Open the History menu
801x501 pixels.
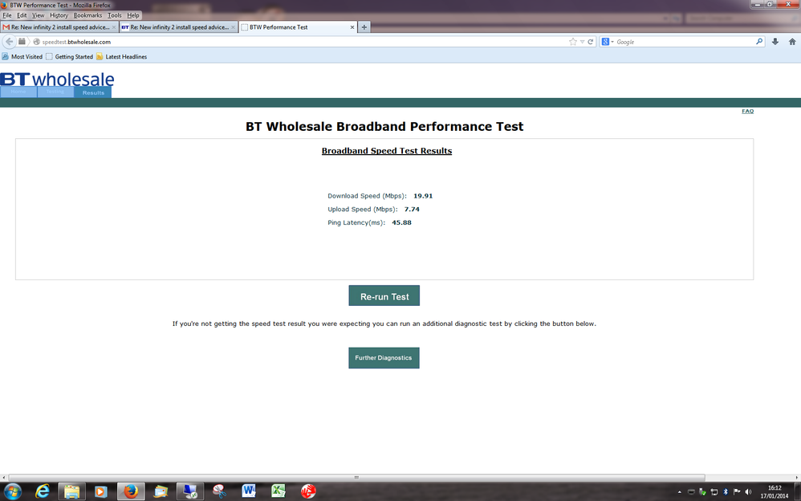[59, 15]
